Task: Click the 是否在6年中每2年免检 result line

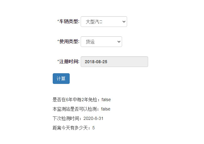Action: (77, 100)
